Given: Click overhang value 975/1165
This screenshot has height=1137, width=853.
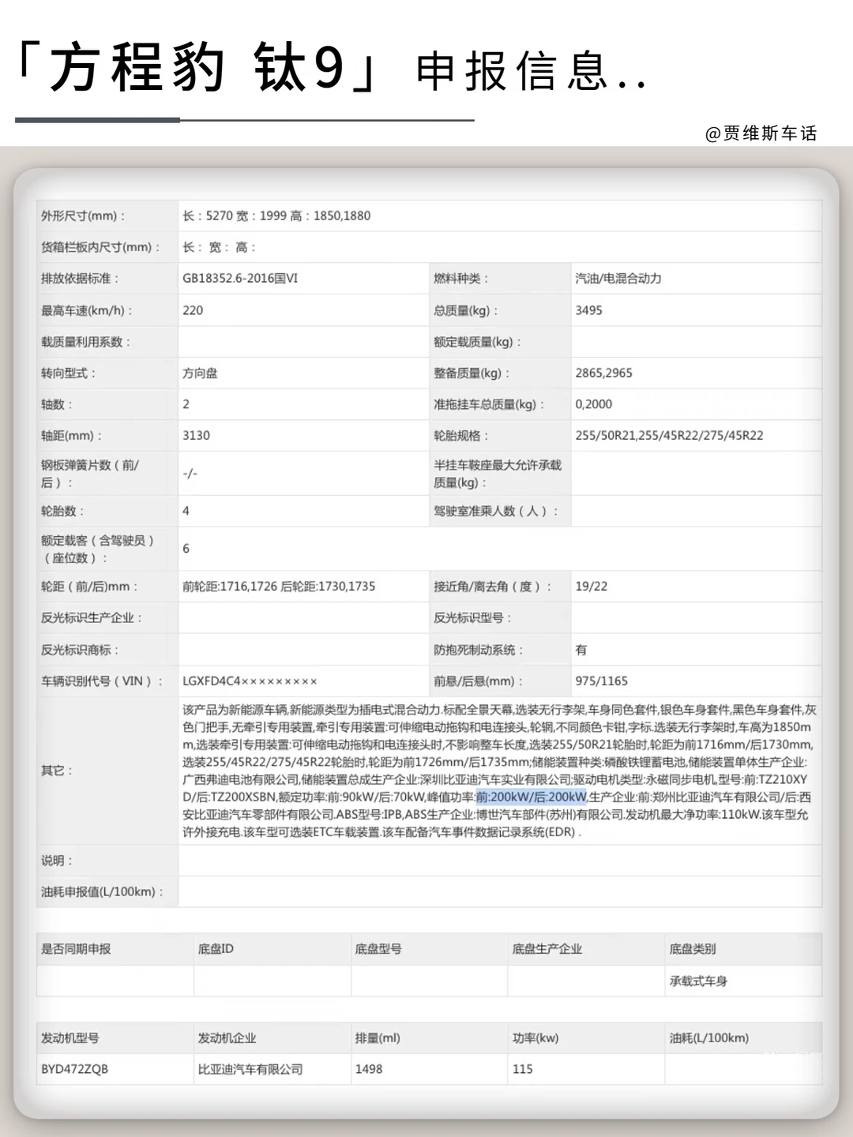Looking at the screenshot, I should (601, 681).
